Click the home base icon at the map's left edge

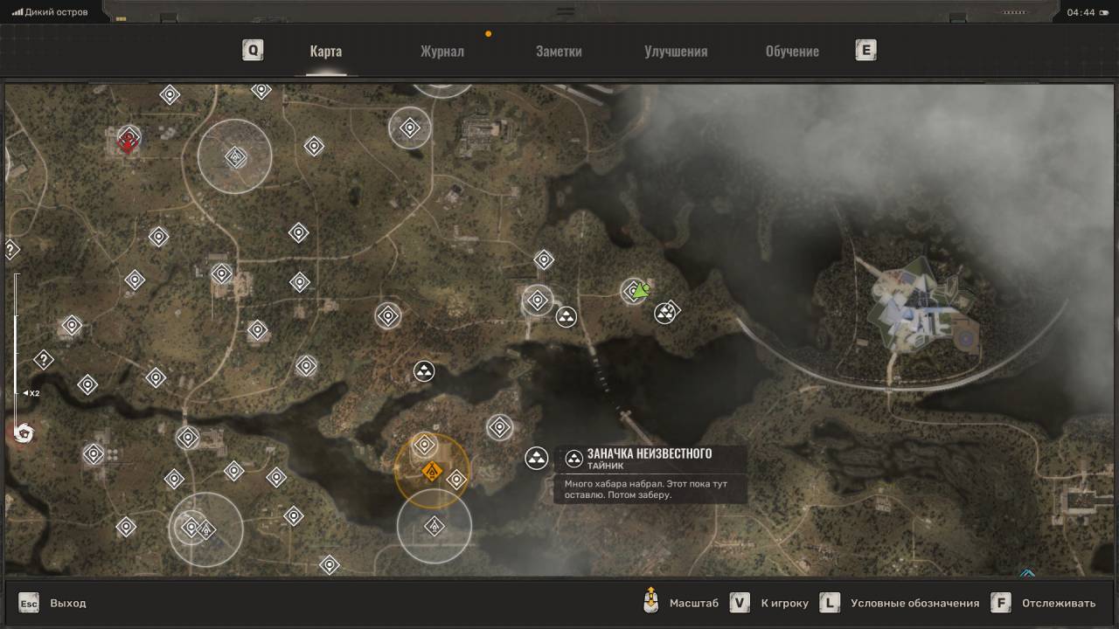(23, 432)
